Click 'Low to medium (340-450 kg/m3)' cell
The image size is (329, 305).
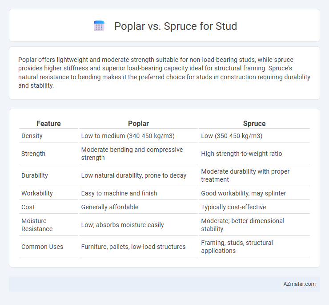click(x=128, y=136)
